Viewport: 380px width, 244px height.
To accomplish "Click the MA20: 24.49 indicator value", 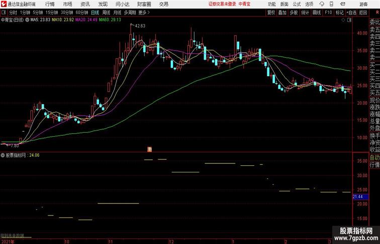I will pos(86,20).
